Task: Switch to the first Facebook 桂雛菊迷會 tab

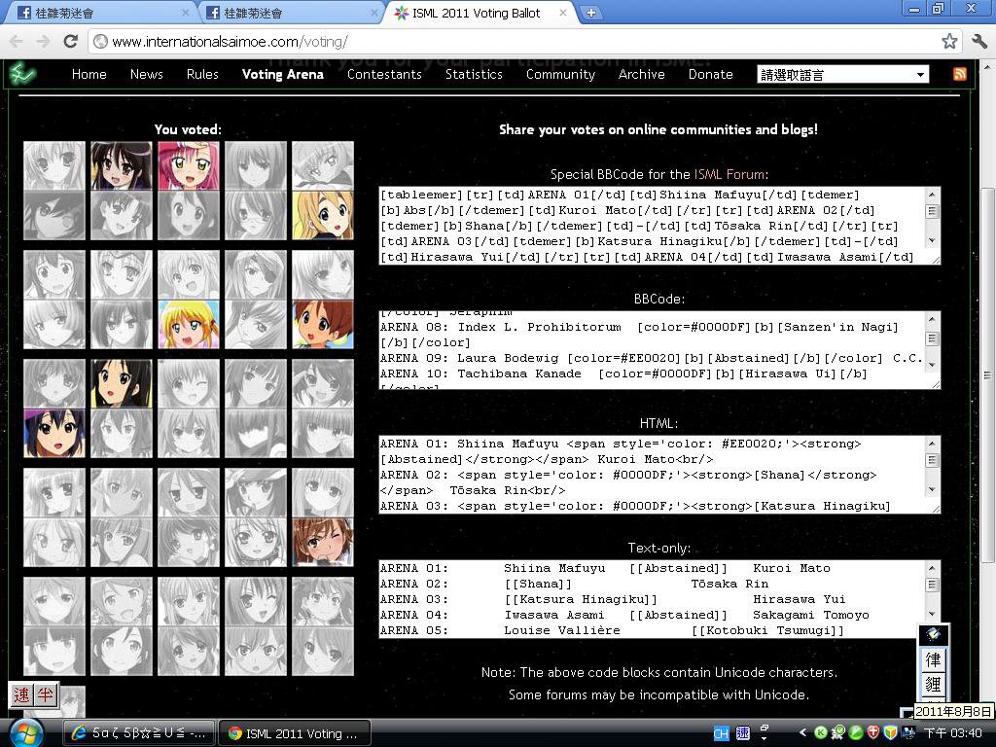Action: point(101,13)
